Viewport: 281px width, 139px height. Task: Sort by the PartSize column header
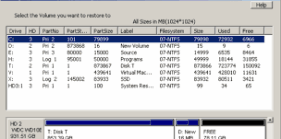click(105, 31)
